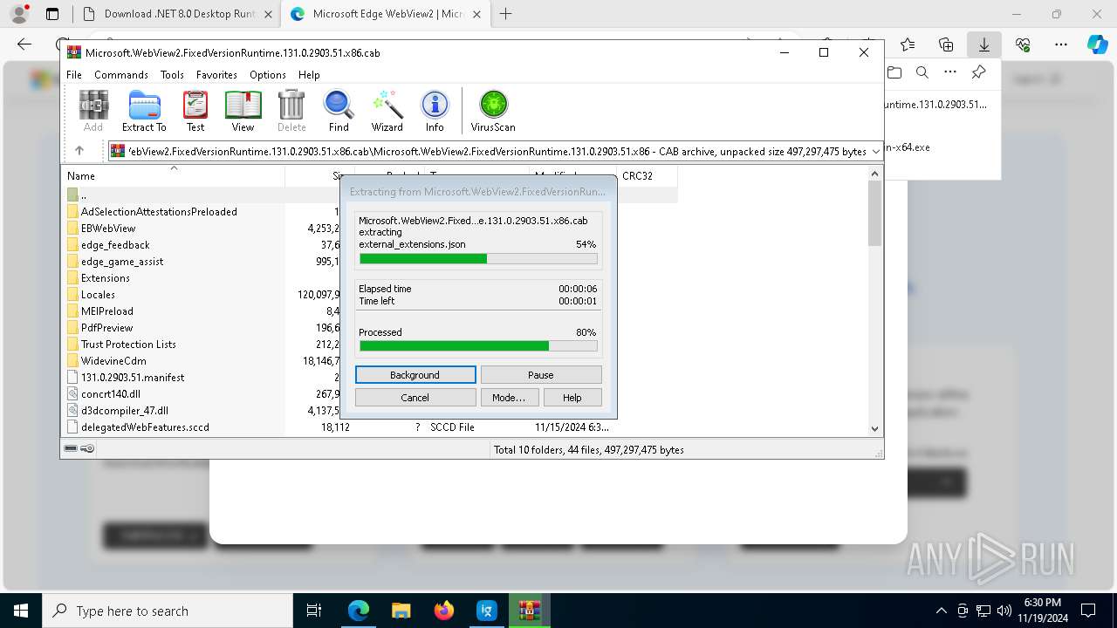The image size is (1117, 628).
Task: Click WinRAR icon in taskbar
Action: click(x=529, y=611)
